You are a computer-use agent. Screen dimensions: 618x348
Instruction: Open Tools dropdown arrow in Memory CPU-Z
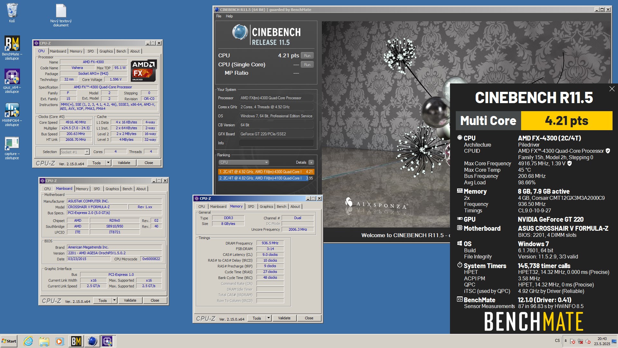[x=268, y=318]
